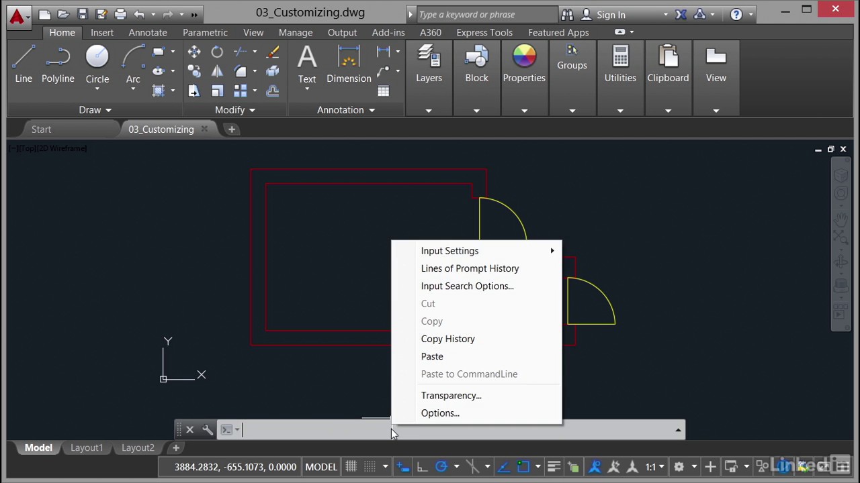Activate the Trim tool
The height and width of the screenshot is (483, 860).
point(240,51)
